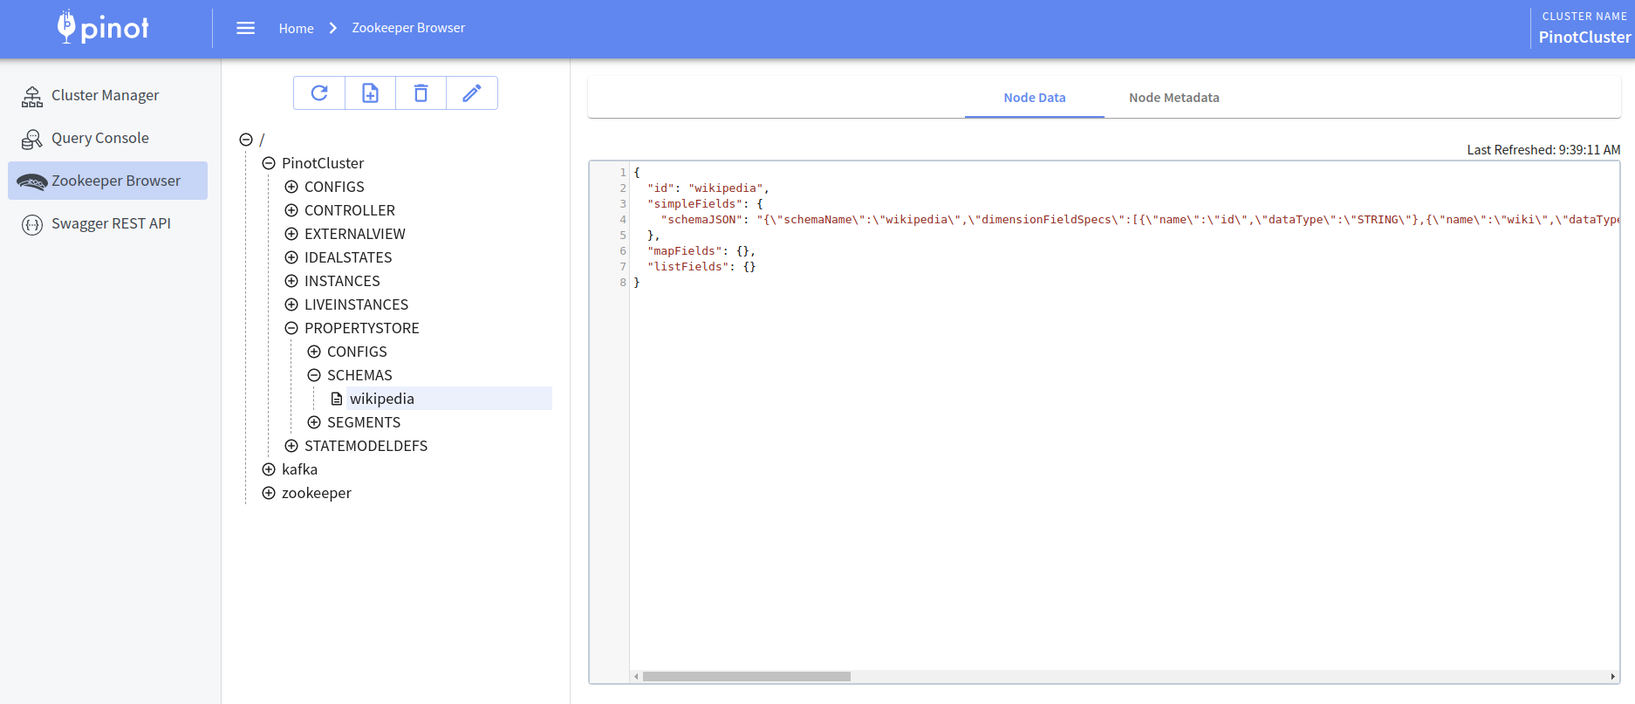This screenshot has height=704, width=1635.
Task: Expand the kafka tree node
Action: 269,469
